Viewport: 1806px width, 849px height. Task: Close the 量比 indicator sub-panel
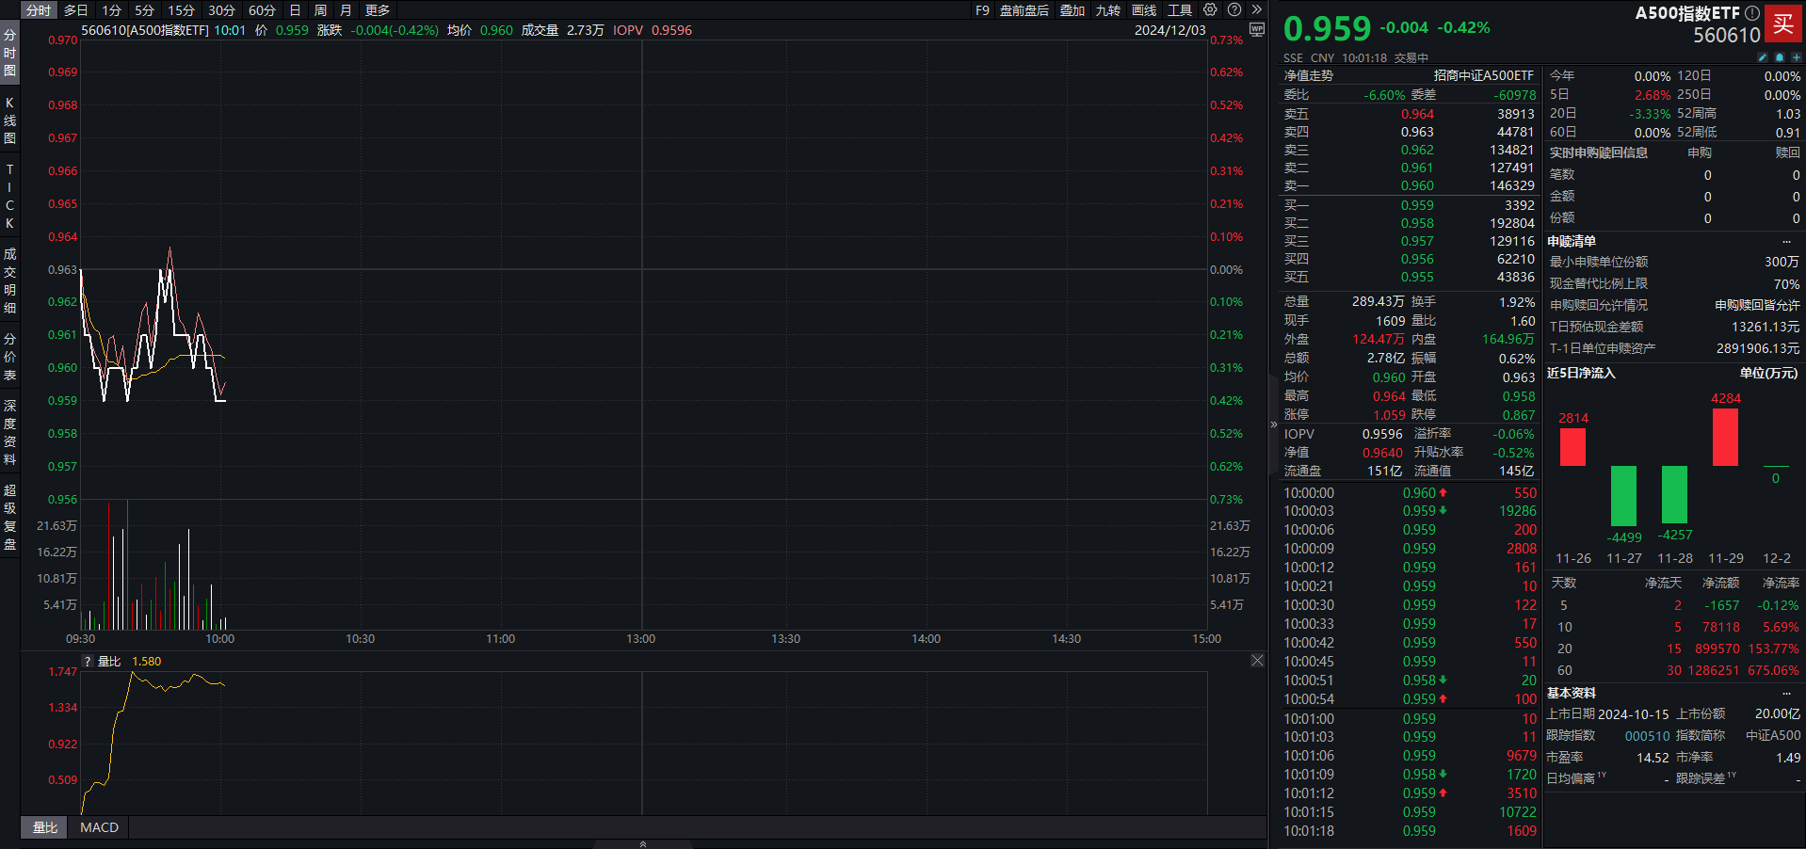(1257, 661)
